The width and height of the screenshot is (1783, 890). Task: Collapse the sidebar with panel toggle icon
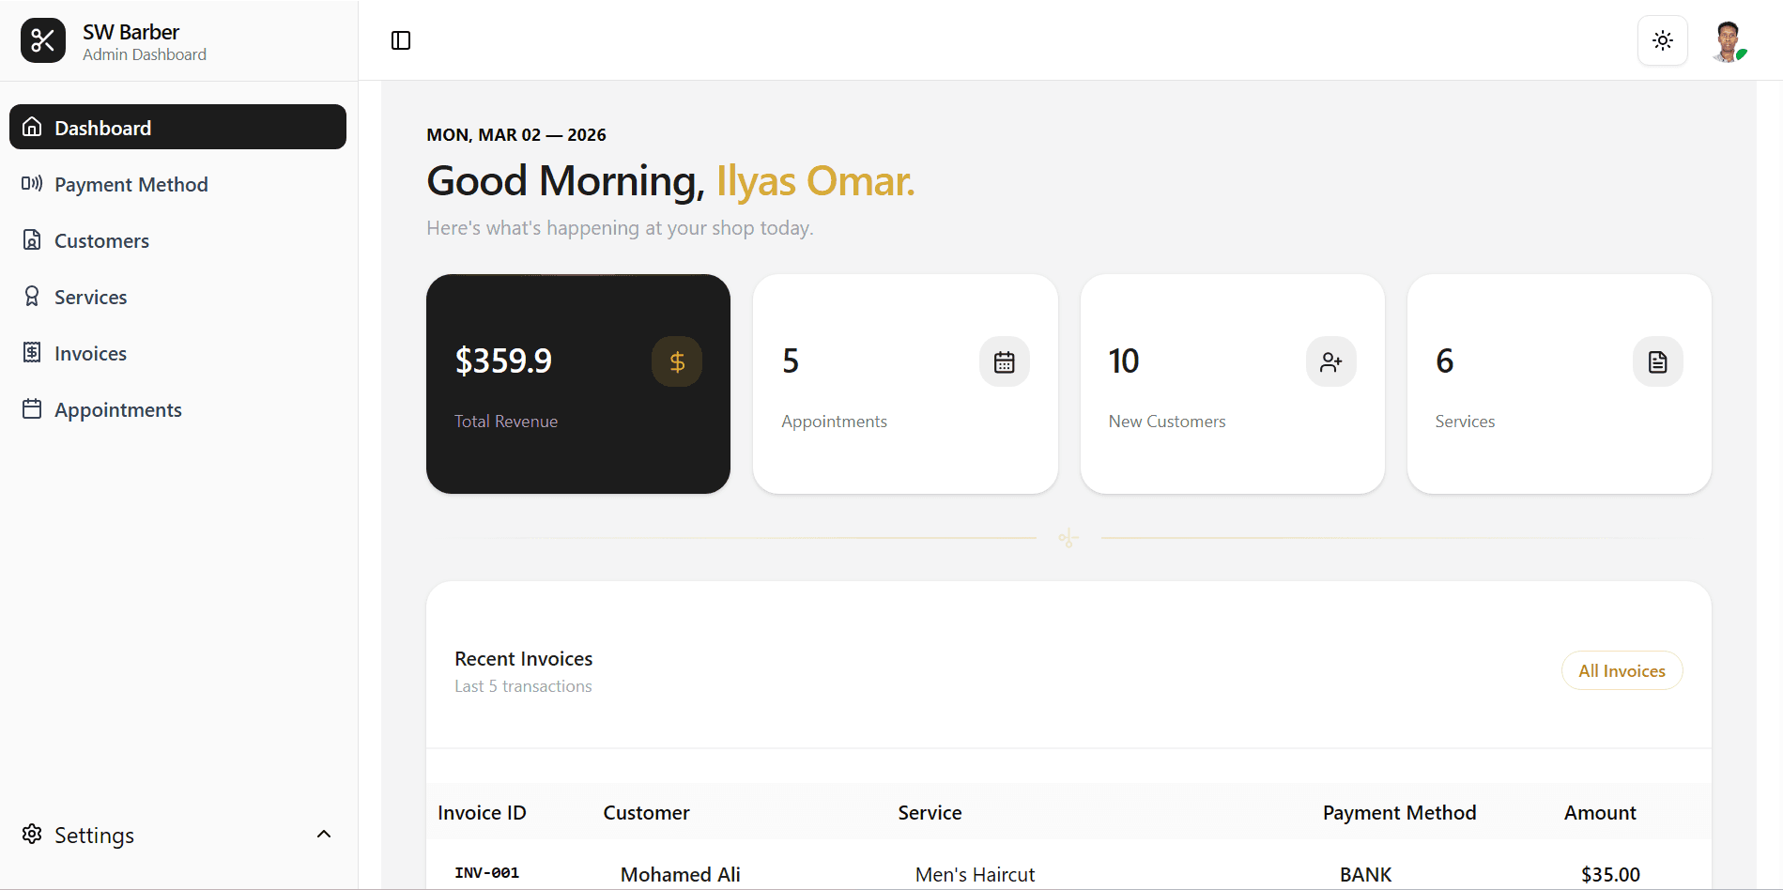(x=401, y=40)
